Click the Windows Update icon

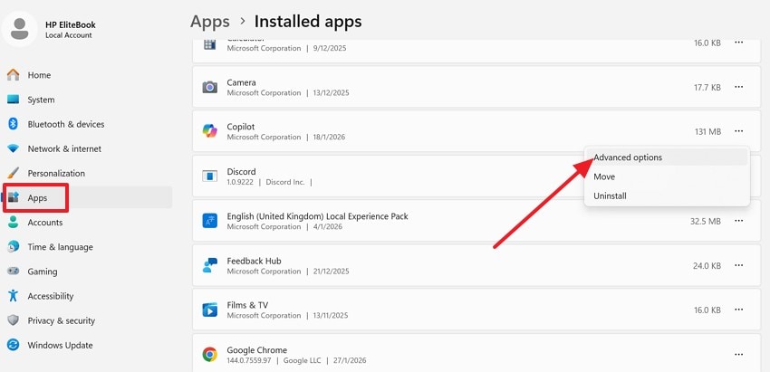(14, 345)
